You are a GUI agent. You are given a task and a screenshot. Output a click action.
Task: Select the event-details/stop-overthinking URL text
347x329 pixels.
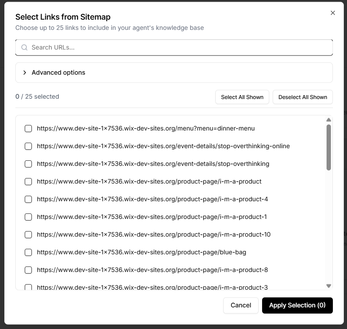coord(153,164)
